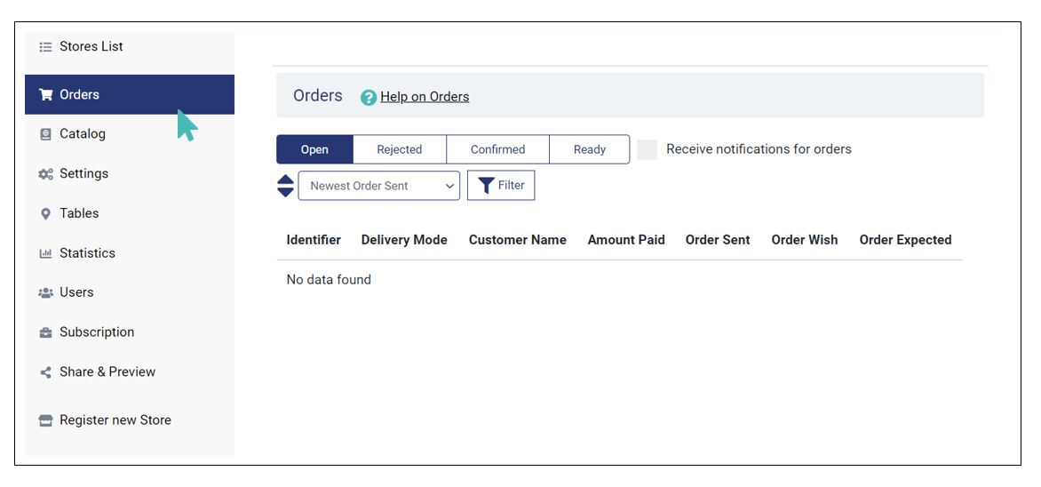Switch to the Open orders tab
This screenshot has height=487, width=1041.
(x=314, y=149)
